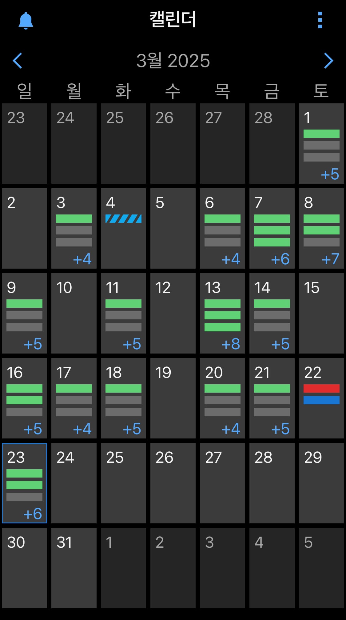Viewport: 346px width, 620px height.
Task: Tap the first green event bar on March 1
Action: pos(321,134)
